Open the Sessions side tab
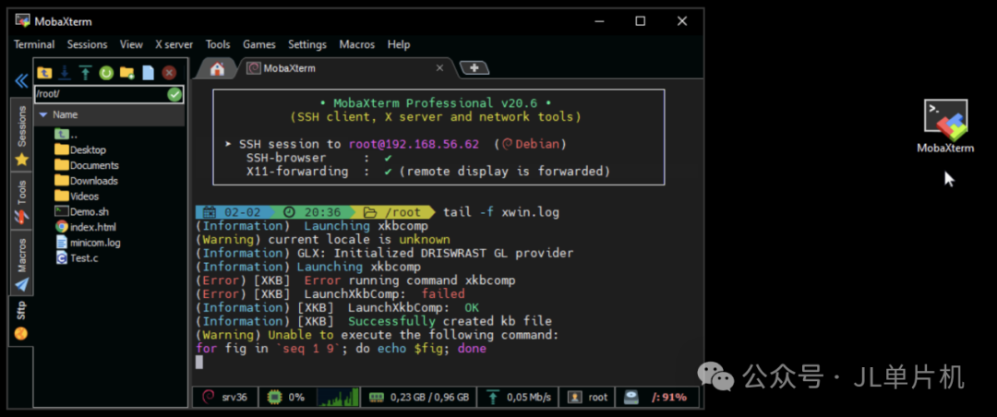Viewport: 997px width, 417px height. (x=21, y=135)
